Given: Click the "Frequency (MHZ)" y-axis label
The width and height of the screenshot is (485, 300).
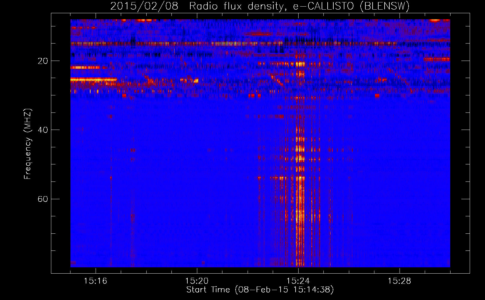Looking at the screenshot, I should click(27, 144).
